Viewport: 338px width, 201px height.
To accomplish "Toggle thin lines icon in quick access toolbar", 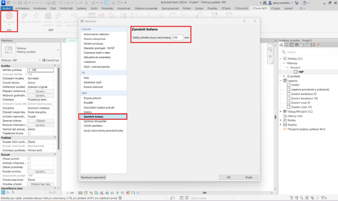I will [x=107, y=3].
